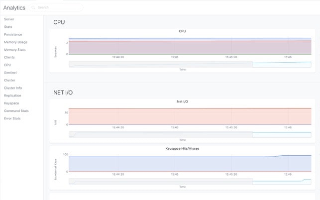This screenshot has width=320, height=200.
Task: Open Memory Stats in sidebar
Action: coord(15,50)
